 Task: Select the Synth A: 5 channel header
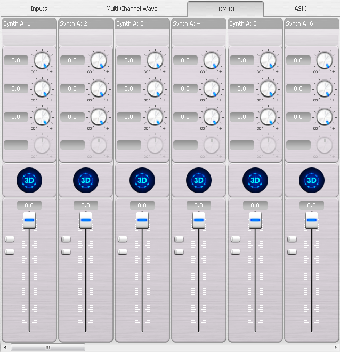(255, 23)
